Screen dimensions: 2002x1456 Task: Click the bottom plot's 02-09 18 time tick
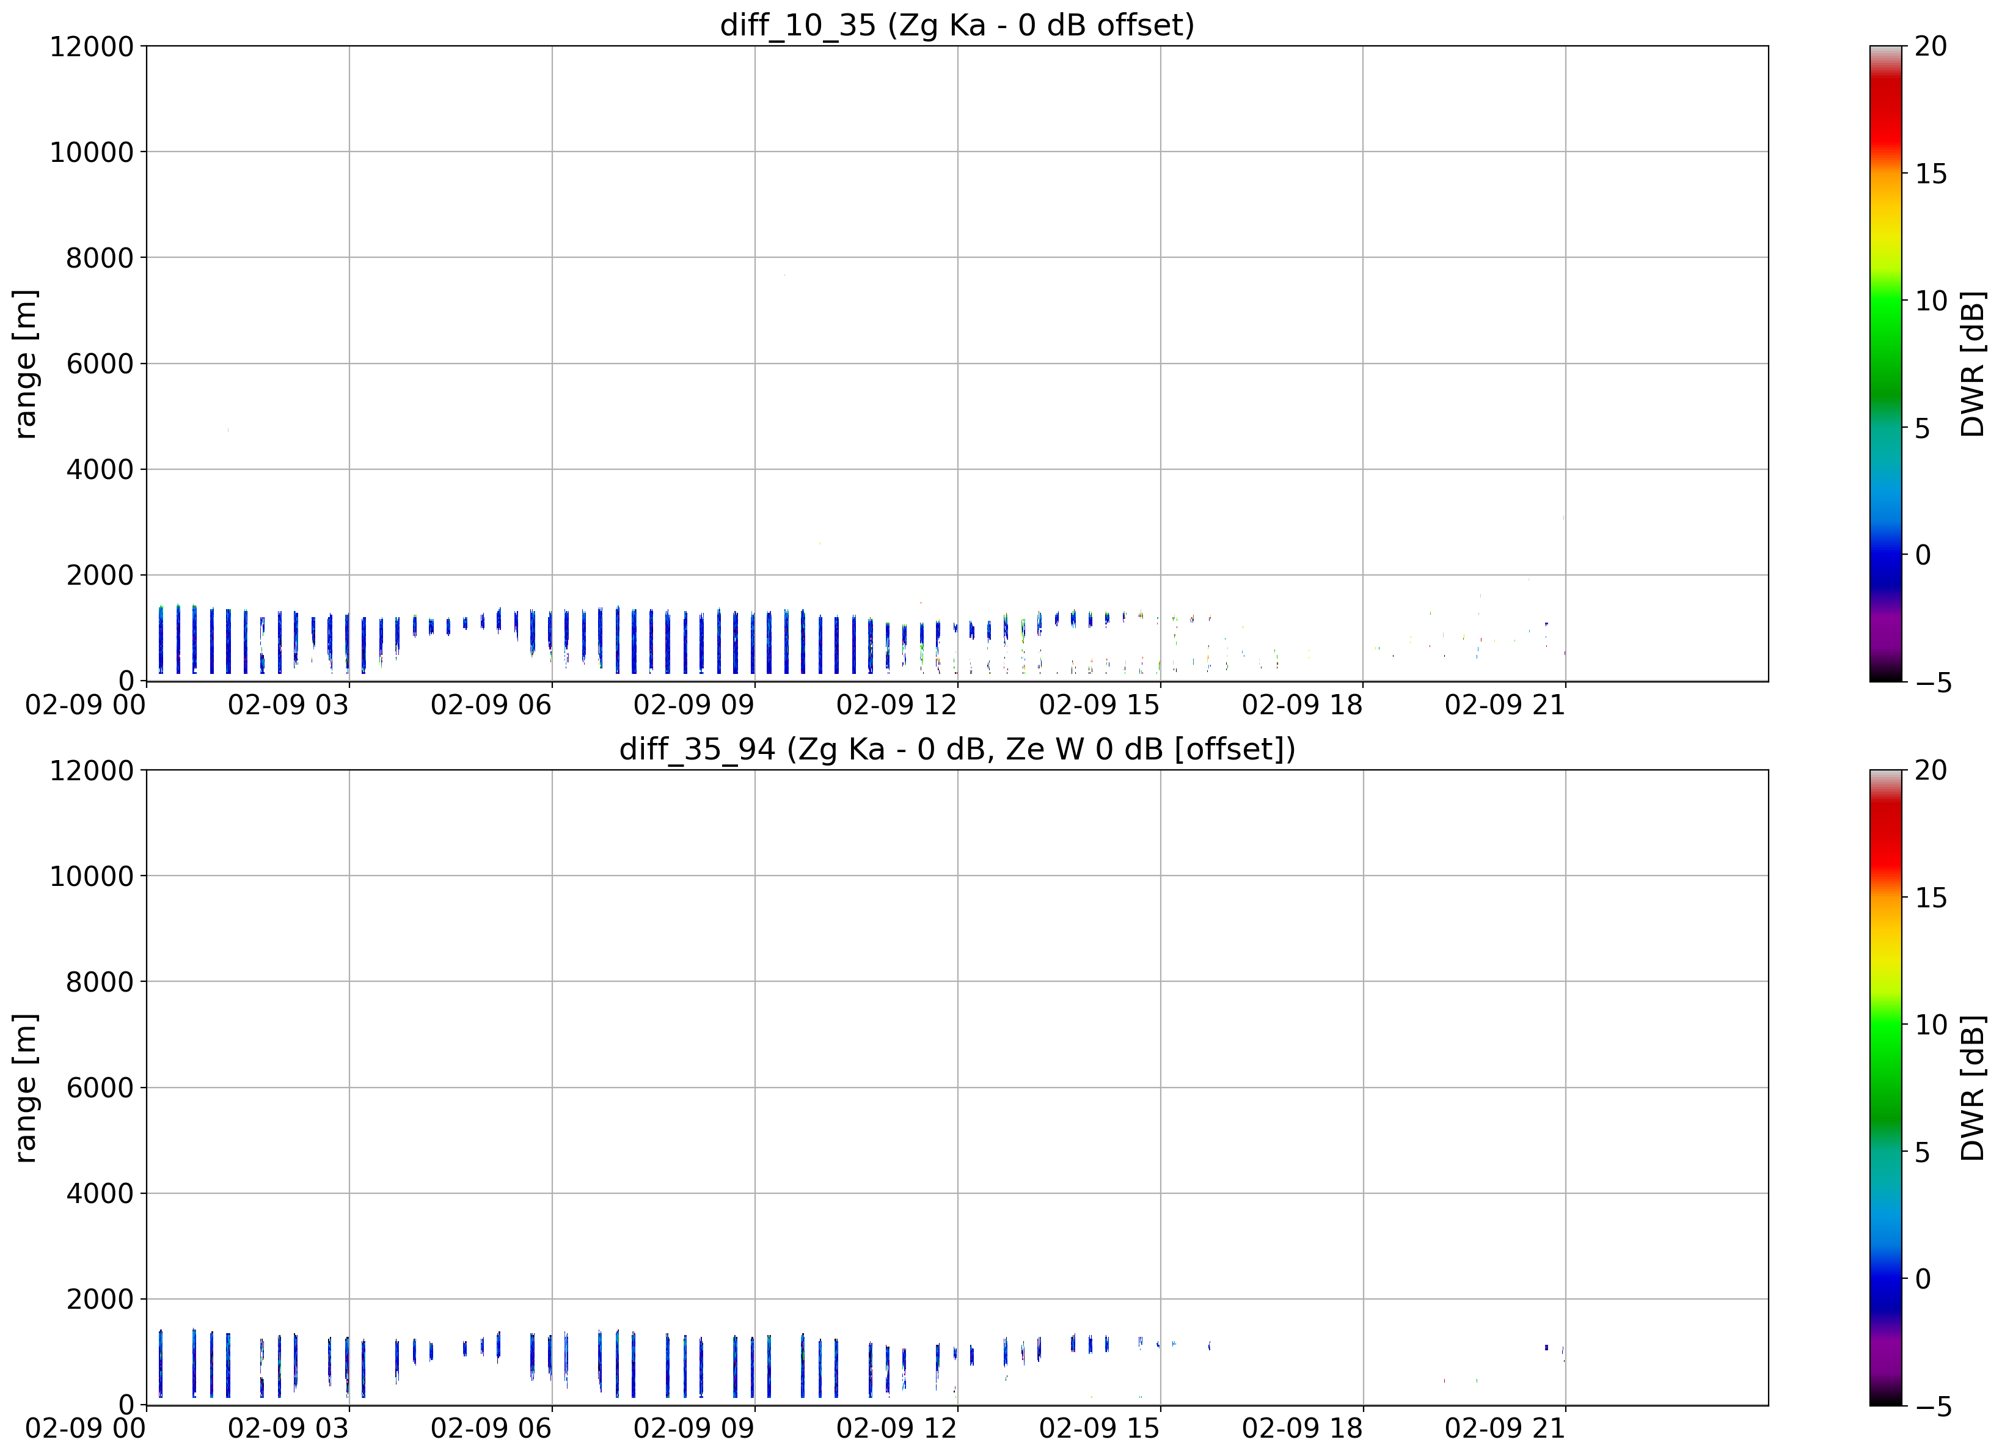1303,1429
